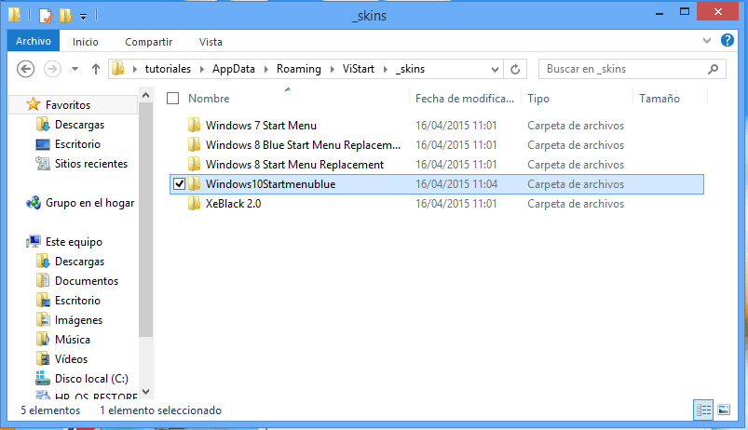Select the Windows 7 Start Menu folder

point(261,126)
